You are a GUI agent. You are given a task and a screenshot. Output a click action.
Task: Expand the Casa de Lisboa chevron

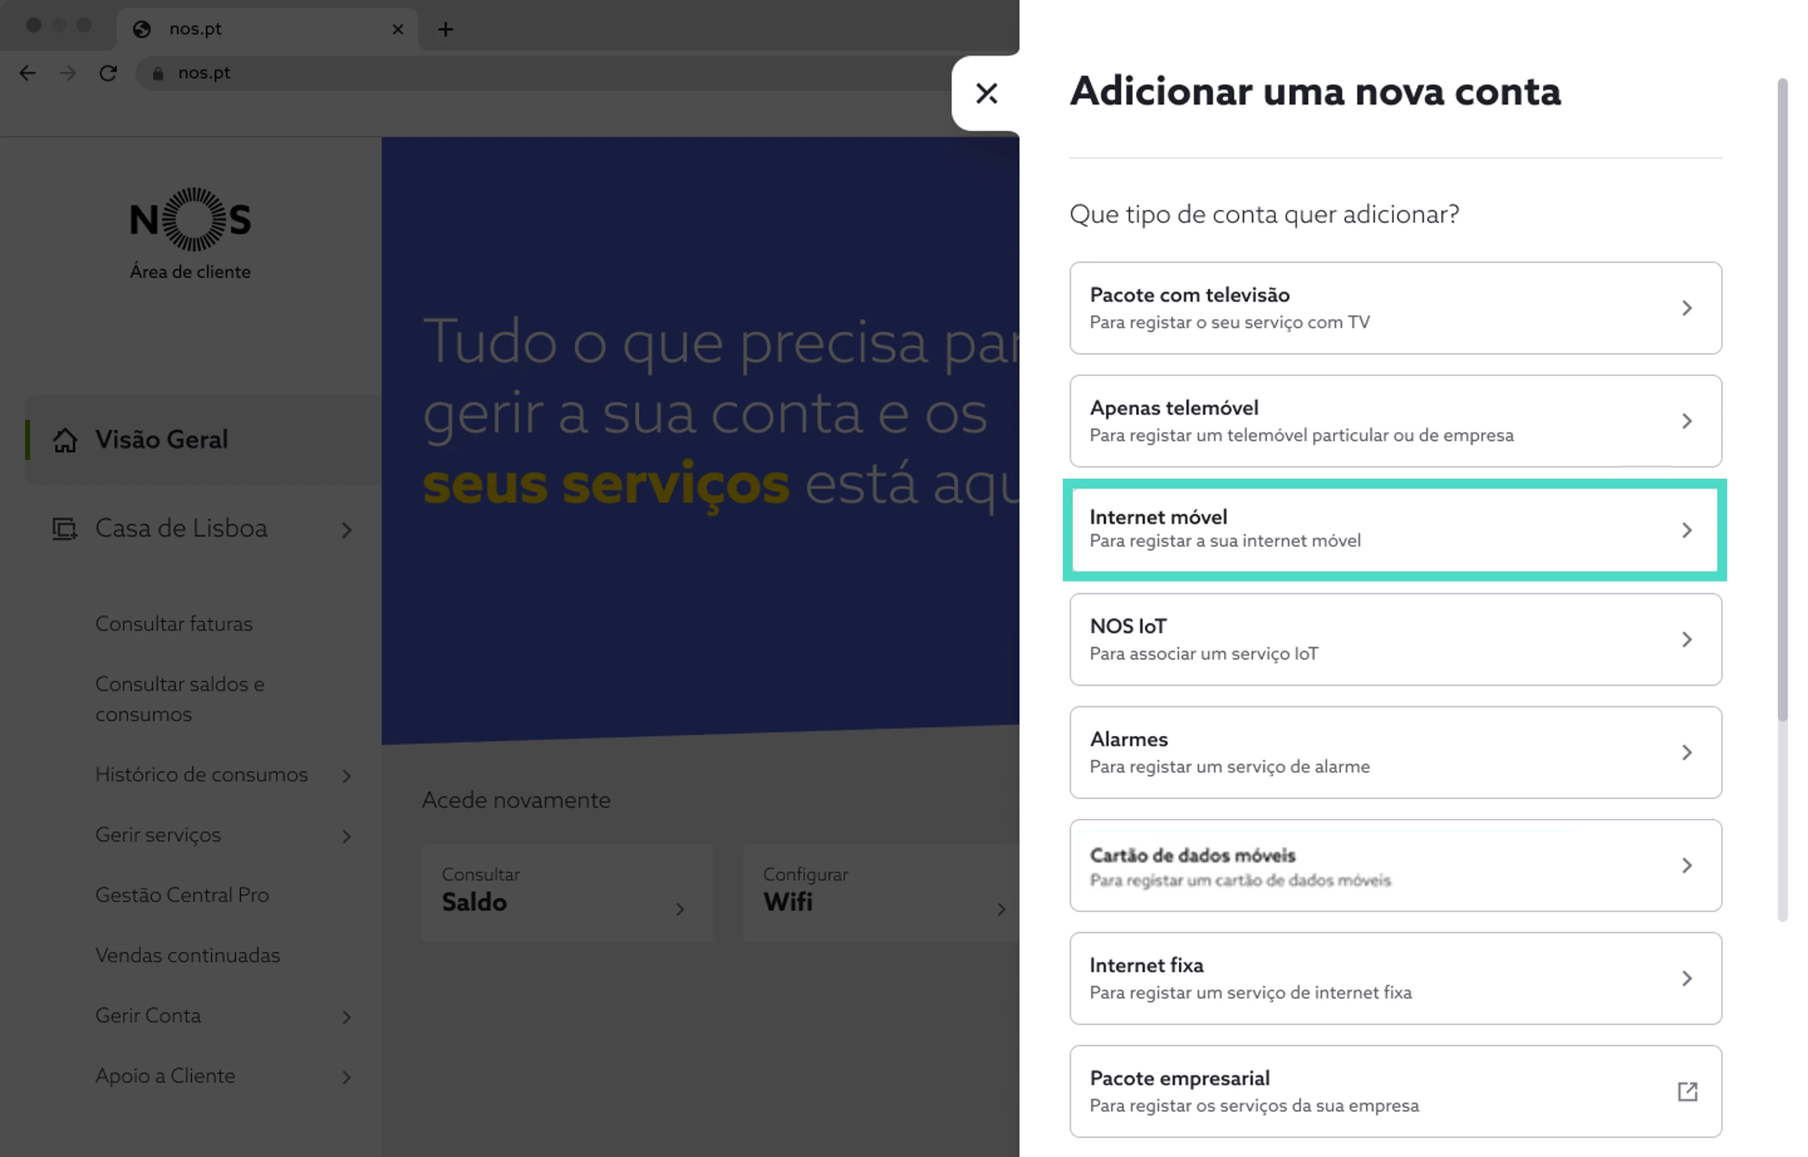[x=347, y=531]
